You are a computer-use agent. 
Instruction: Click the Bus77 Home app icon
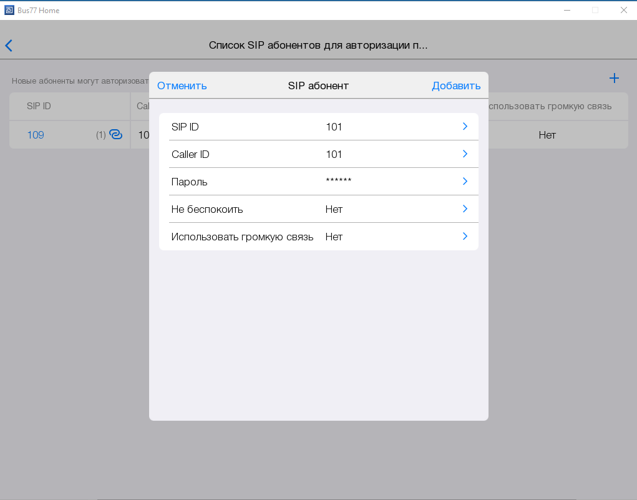[x=9, y=10]
